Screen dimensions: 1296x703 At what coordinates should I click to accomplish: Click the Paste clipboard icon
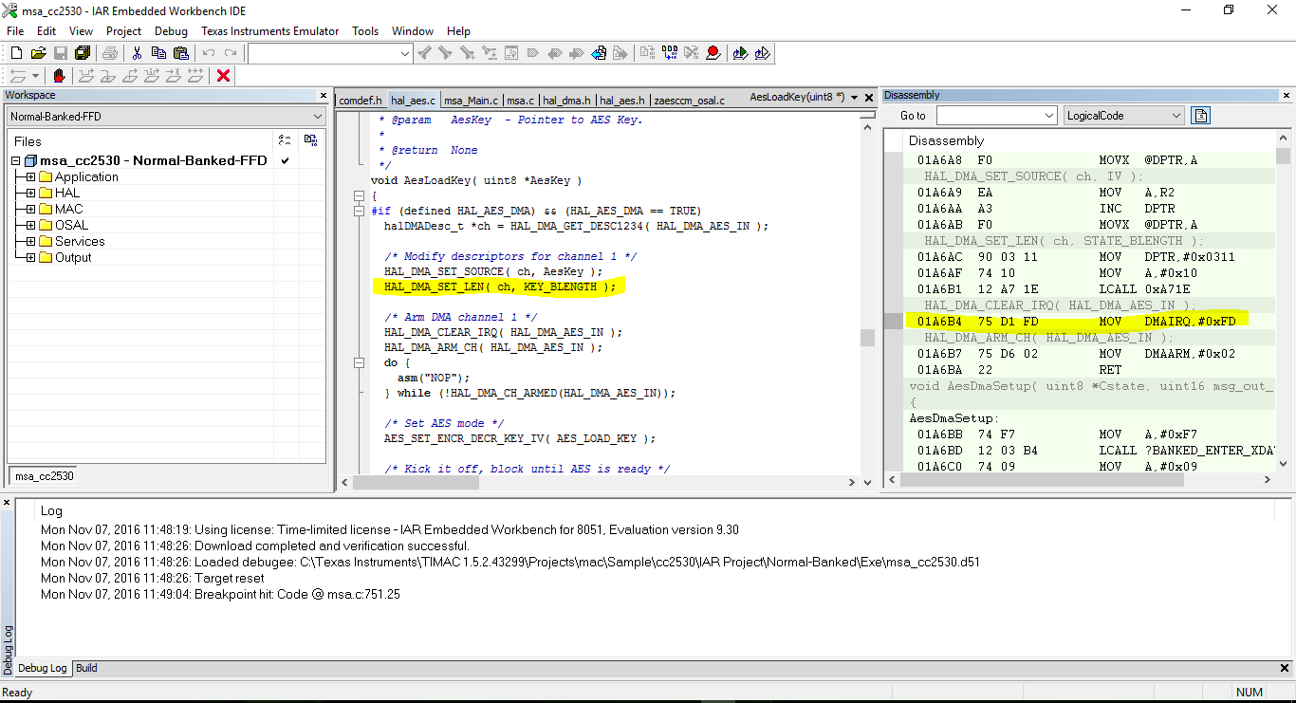point(180,53)
